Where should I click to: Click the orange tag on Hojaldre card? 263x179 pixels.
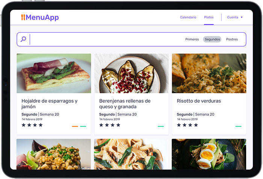pos(75,126)
